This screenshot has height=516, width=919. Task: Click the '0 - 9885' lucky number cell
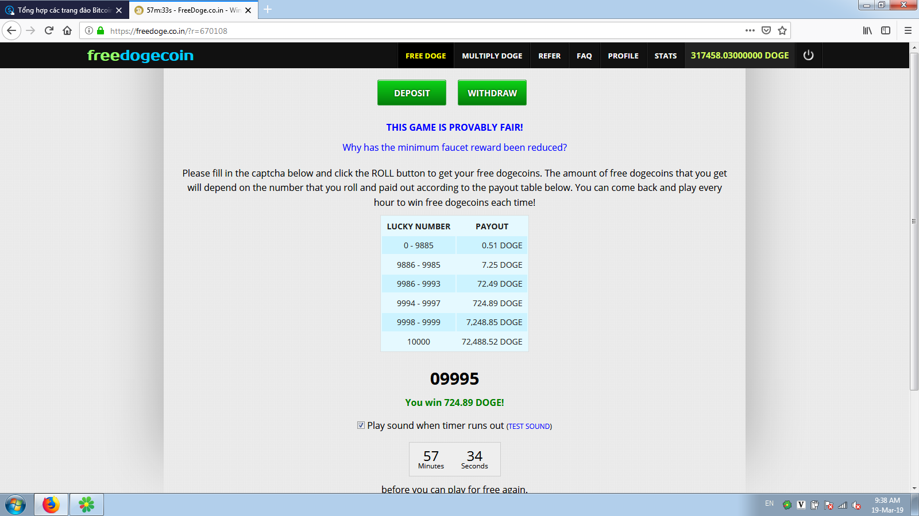(x=418, y=245)
